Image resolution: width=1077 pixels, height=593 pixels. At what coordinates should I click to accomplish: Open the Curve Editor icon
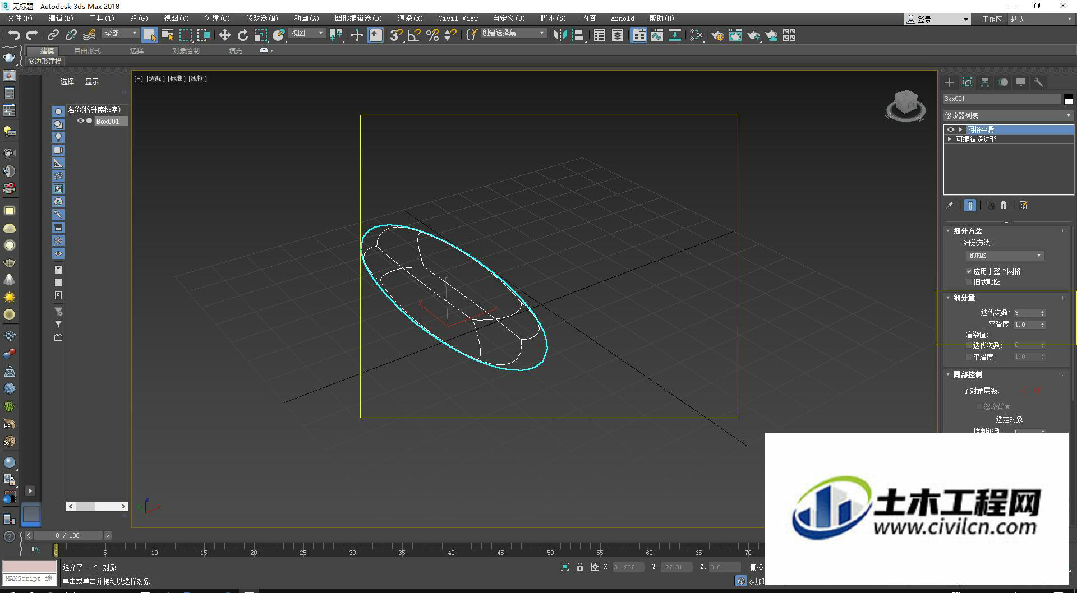(656, 35)
